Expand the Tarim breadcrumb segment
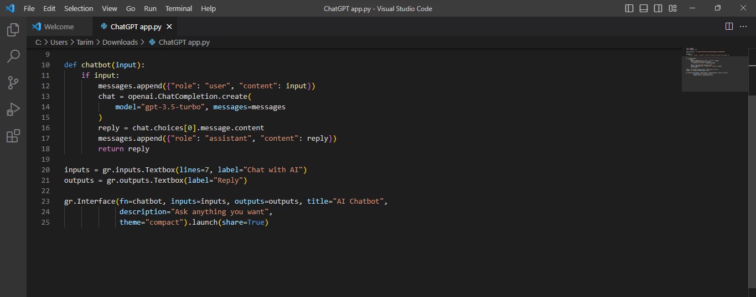Image resolution: width=756 pixels, height=297 pixels. point(85,42)
